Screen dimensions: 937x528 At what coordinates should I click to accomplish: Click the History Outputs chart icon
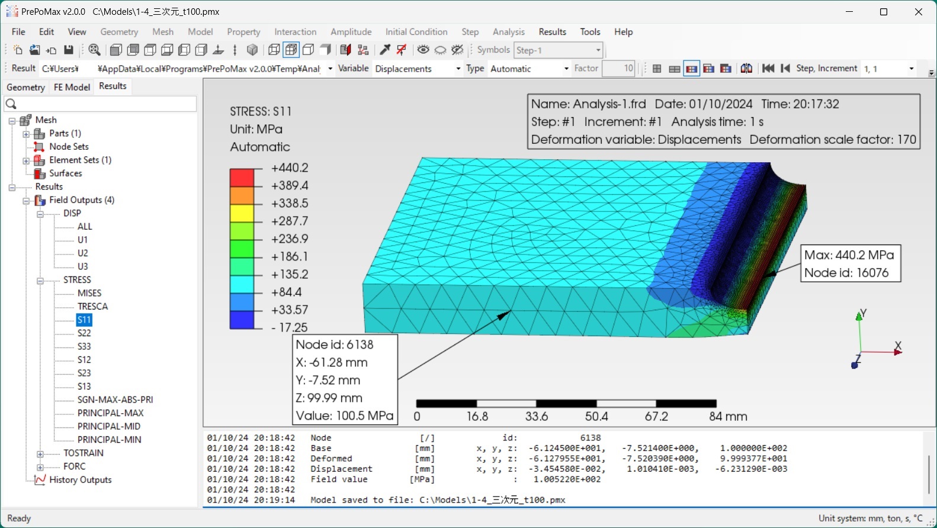pos(40,480)
